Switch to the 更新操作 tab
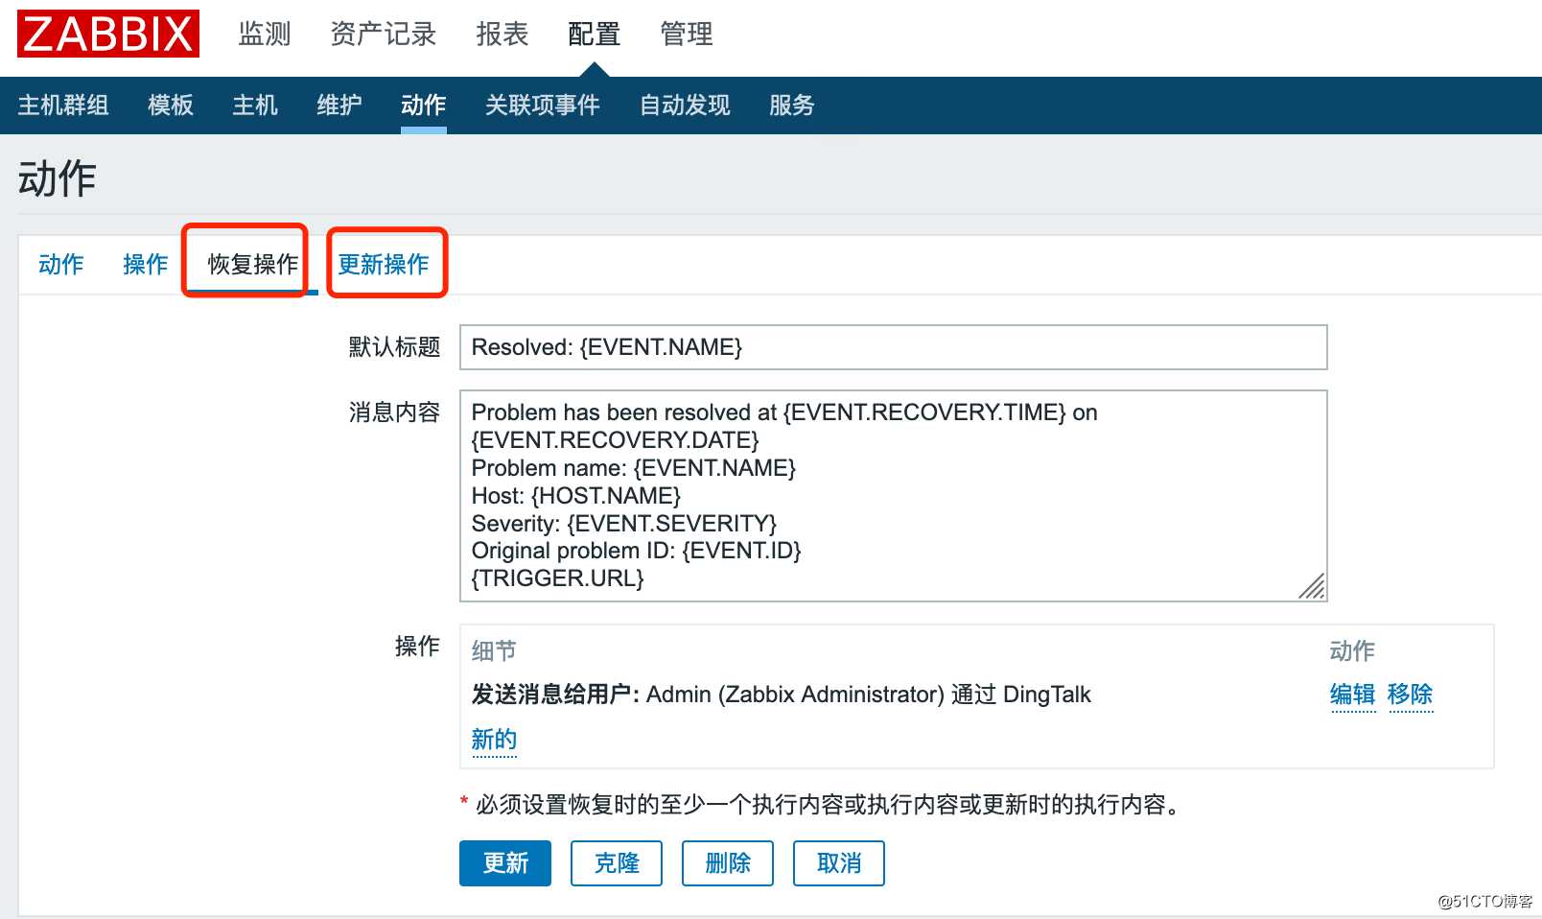This screenshot has height=919, width=1542. (x=384, y=264)
